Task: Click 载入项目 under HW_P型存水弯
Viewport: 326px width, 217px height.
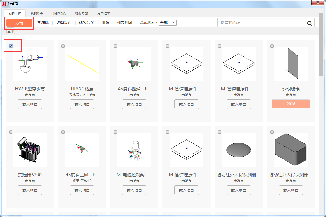Action: (x=30, y=104)
